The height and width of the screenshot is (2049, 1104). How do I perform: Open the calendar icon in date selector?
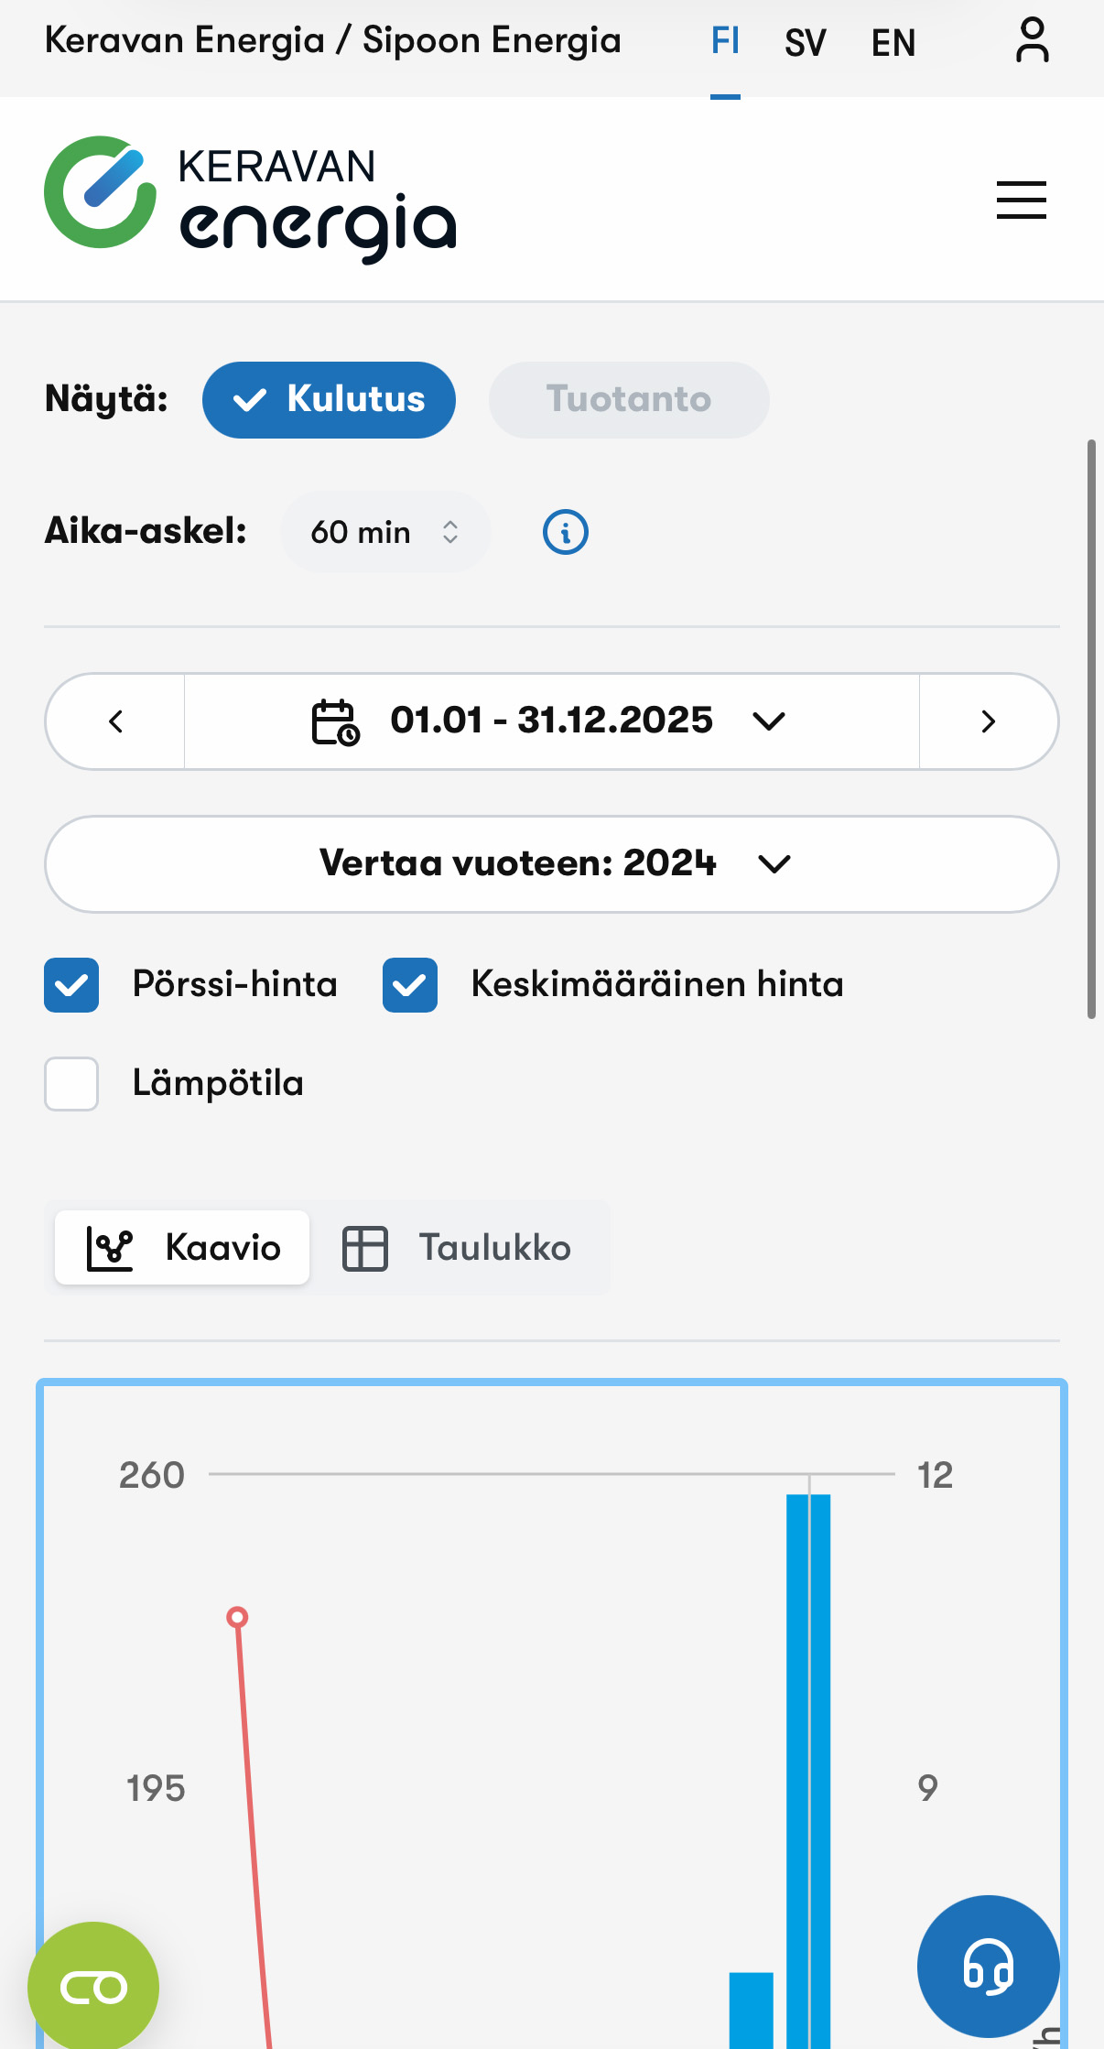tap(334, 721)
